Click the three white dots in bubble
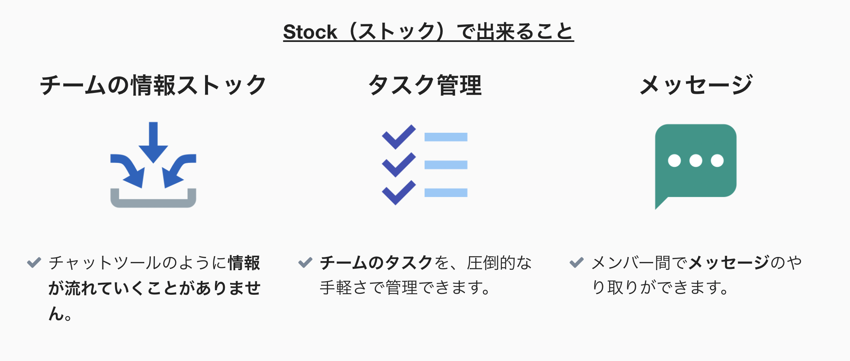The width and height of the screenshot is (850, 361). pyautogui.click(x=695, y=160)
